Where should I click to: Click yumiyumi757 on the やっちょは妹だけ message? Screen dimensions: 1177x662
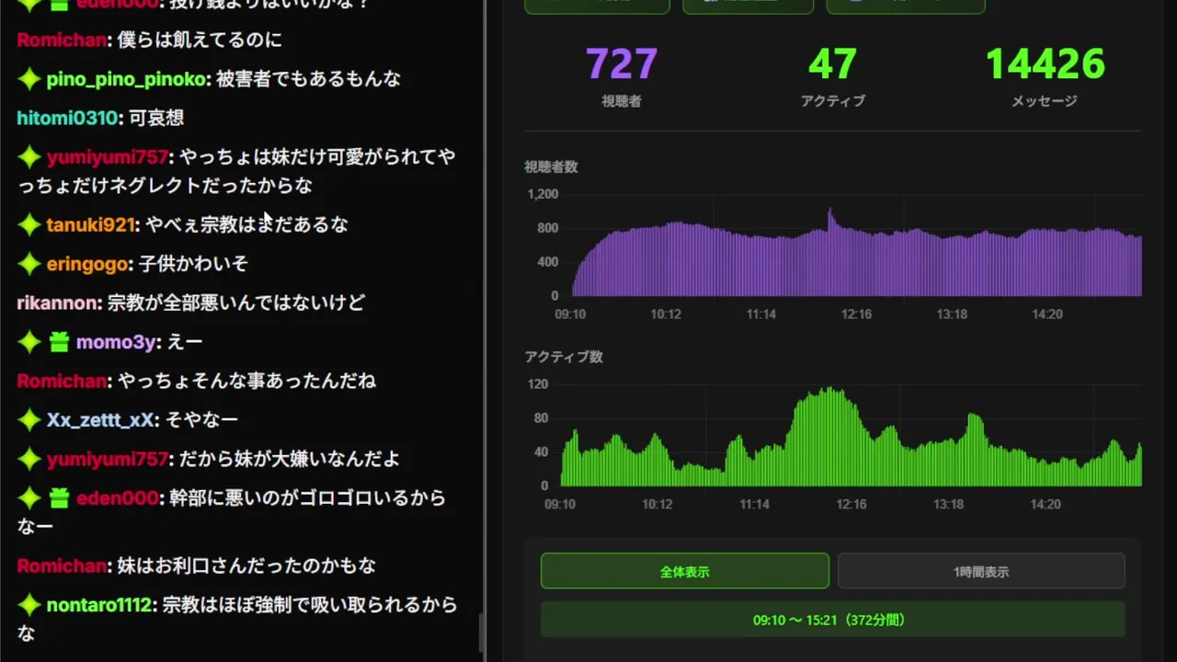pos(108,157)
